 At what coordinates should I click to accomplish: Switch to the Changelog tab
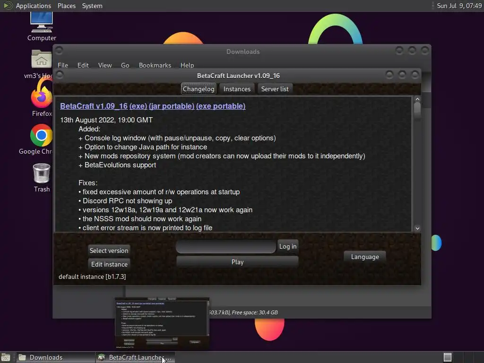click(x=199, y=89)
